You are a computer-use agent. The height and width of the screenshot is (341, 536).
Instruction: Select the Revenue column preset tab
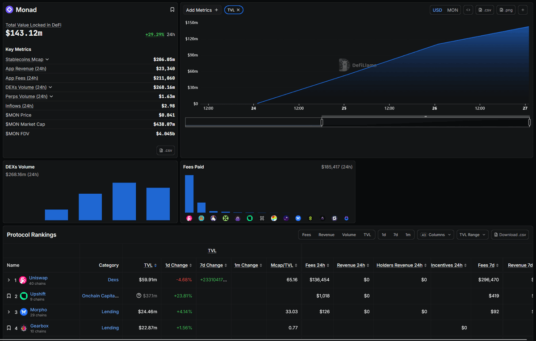point(327,235)
